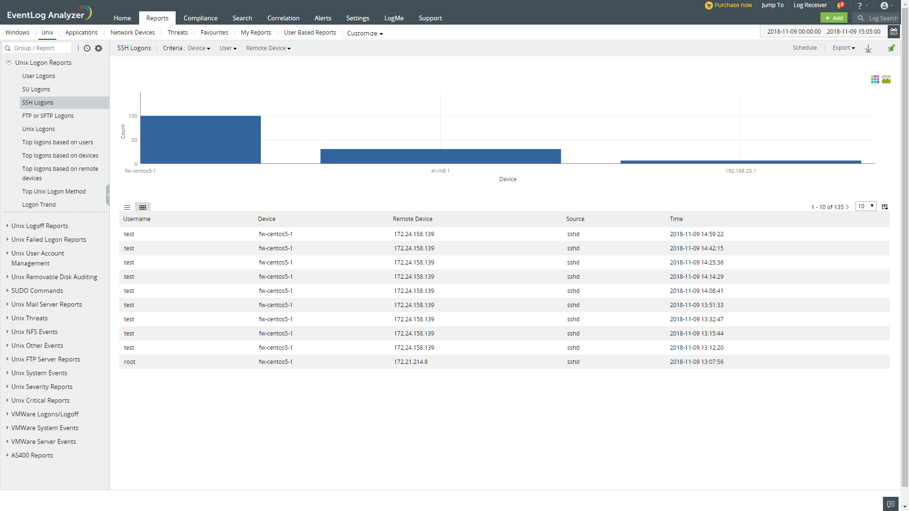Open the chat icon at bottom right
This screenshot has height=511, width=909.
[890, 504]
